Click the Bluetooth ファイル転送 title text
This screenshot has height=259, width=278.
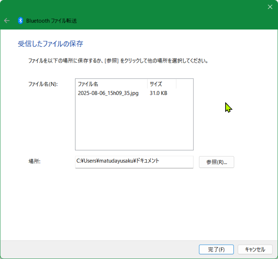click(51, 21)
